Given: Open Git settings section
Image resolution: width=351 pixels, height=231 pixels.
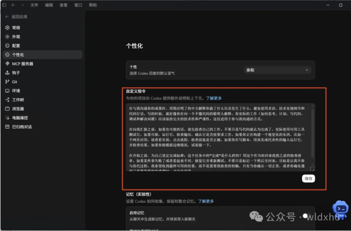Looking at the screenshot, I should coord(43,82).
